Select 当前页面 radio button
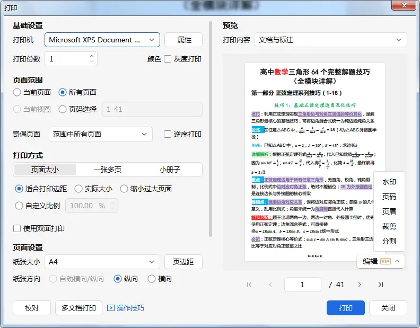The image size is (420, 328). tap(17, 92)
